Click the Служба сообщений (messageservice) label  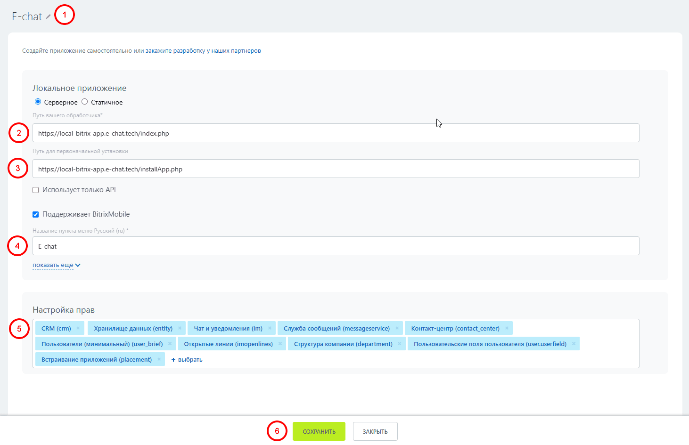click(x=336, y=328)
